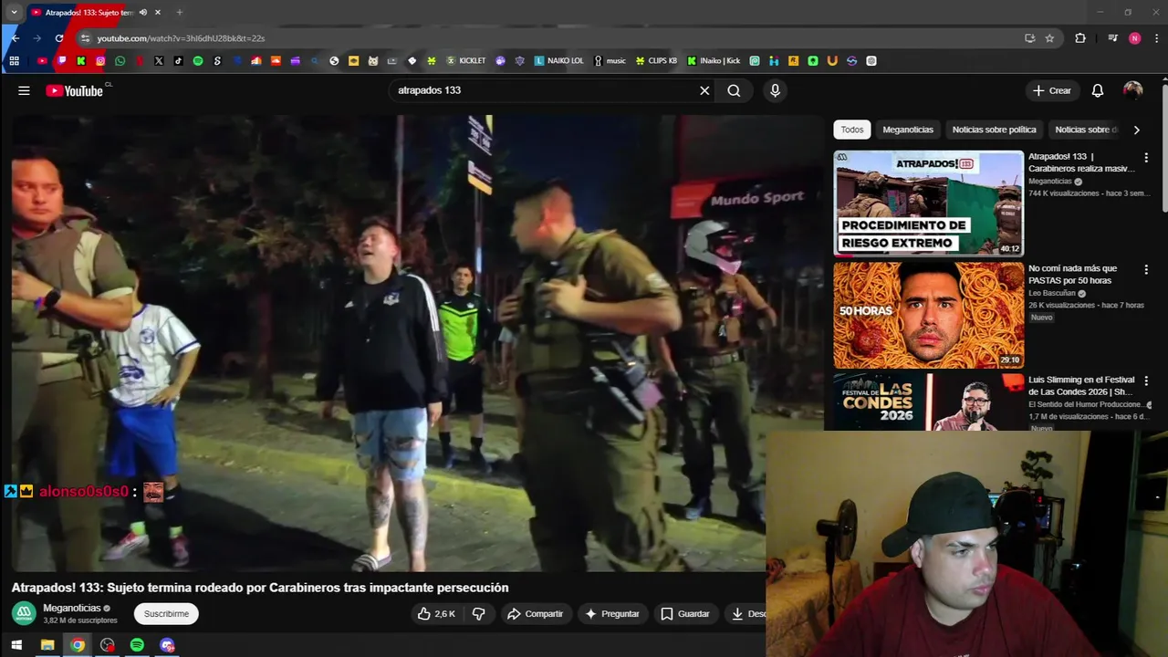Open the YouTube bookmark icon
The image size is (1168, 657).
42,61
